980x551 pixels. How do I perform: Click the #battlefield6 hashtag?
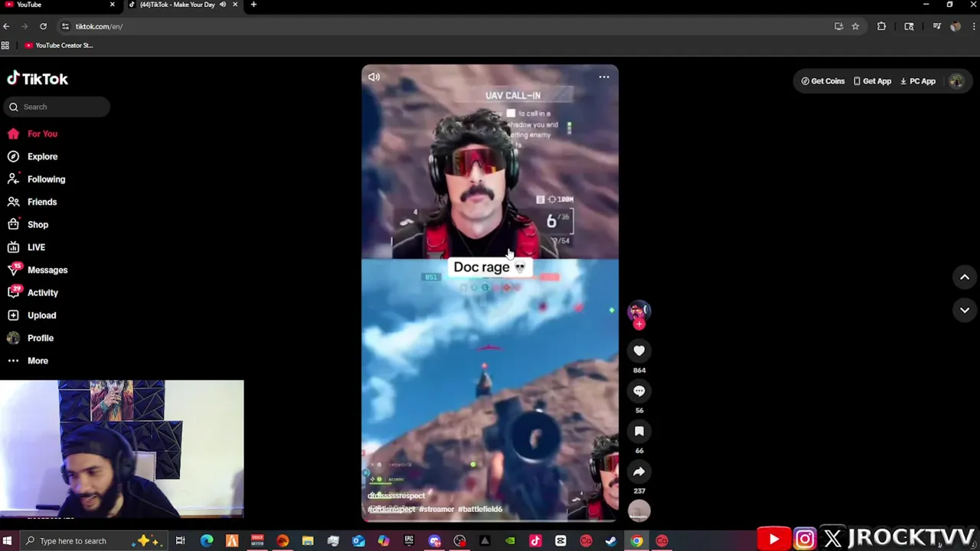pyautogui.click(x=480, y=509)
